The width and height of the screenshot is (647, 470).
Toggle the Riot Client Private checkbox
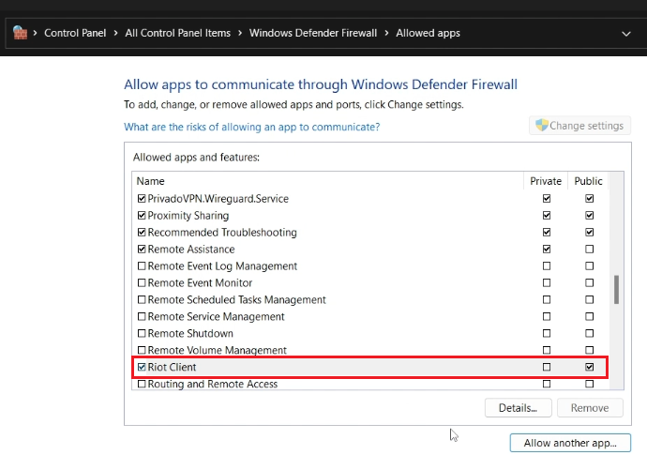point(547,367)
